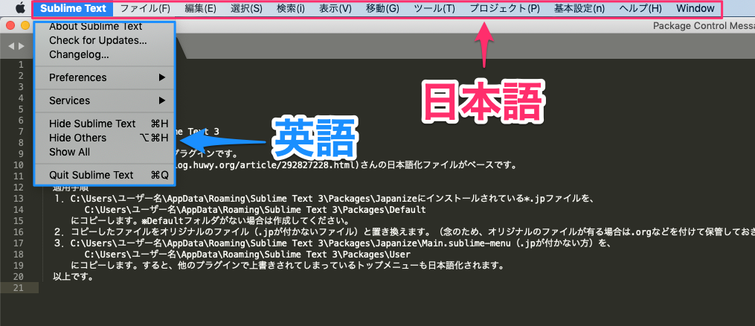Select Check for Updates...
Screen dimensions: 755x326
[104, 40]
